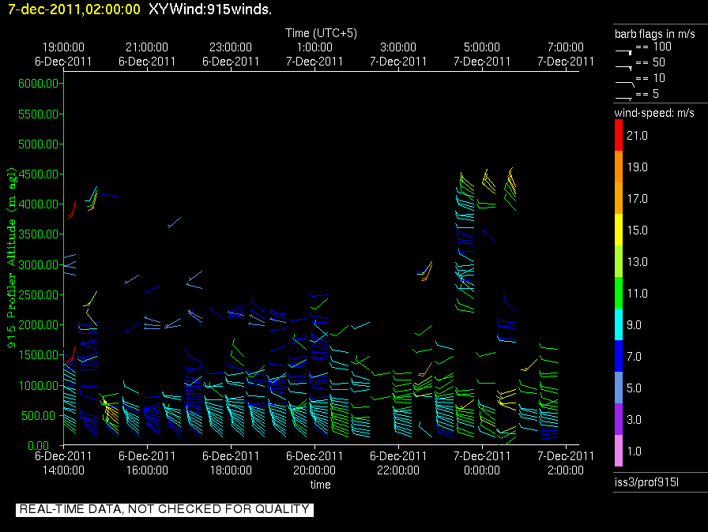Click the '6-Dec-2011 18:00:00' bottom axis tick
This screenshot has width=708, height=532.
231,463
